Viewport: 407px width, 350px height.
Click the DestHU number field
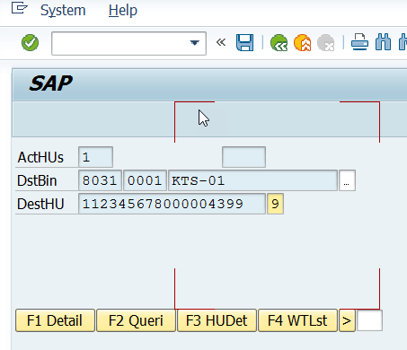click(x=172, y=204)
